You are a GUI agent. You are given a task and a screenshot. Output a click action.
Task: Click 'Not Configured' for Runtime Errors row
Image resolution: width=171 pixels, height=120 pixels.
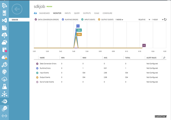152,68
